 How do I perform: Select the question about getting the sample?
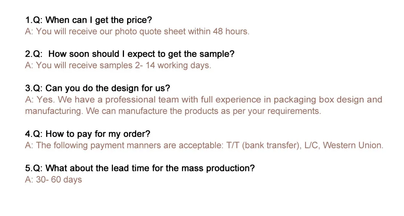[141, 54]
